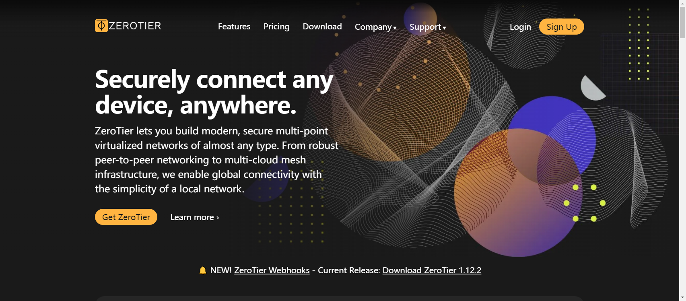Open the ZeroTier Webhooks link
Screen dimensions: 686x301
tap(272, 270)
